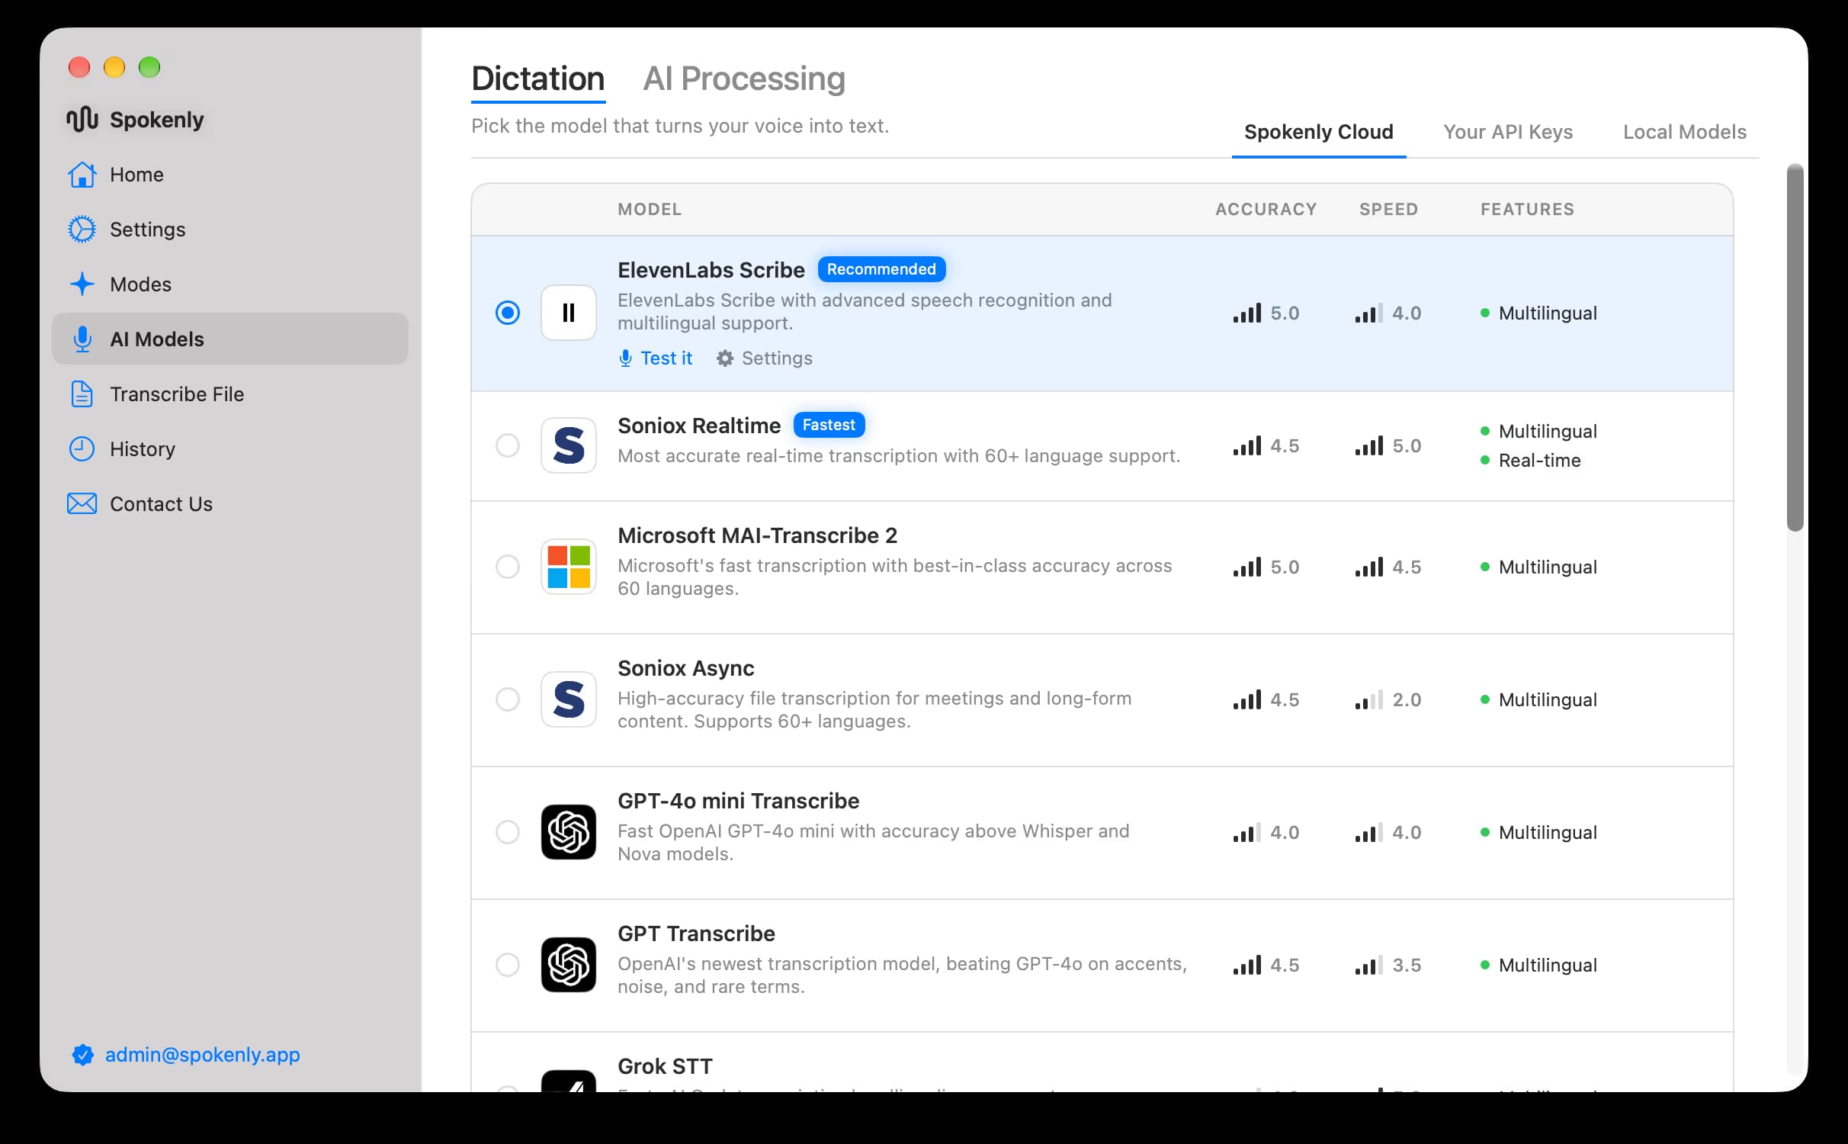Click the verified badge beside admin email
Screen dimensions: 1848x1144
(x=82, y=1055)
